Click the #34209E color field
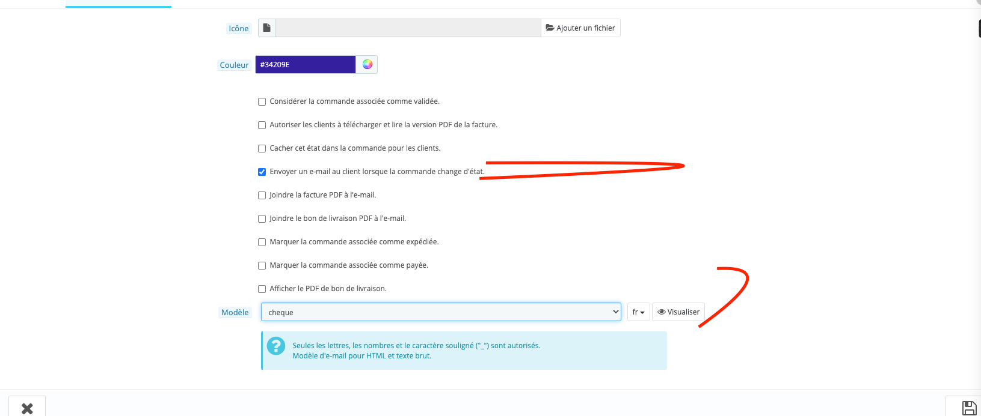This screenshot has width=981, height=416. coord(306,64)
